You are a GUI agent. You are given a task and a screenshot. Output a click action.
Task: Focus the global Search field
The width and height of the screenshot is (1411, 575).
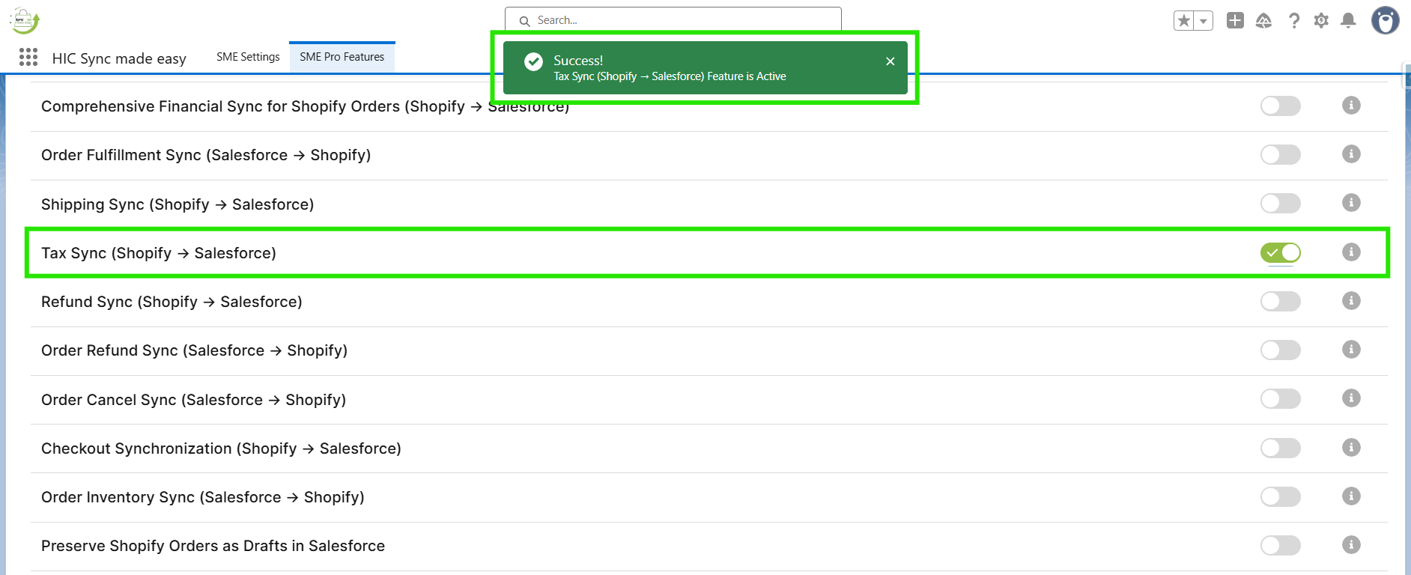pyautogui.click(x=673, y=20)
